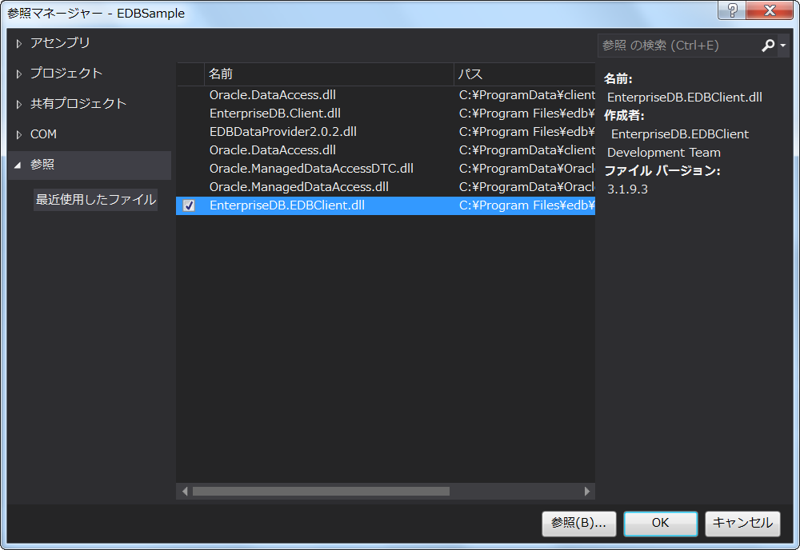Click the horizontal scrollbar thumb
This screenshot has width=800, height=550.
320,491
